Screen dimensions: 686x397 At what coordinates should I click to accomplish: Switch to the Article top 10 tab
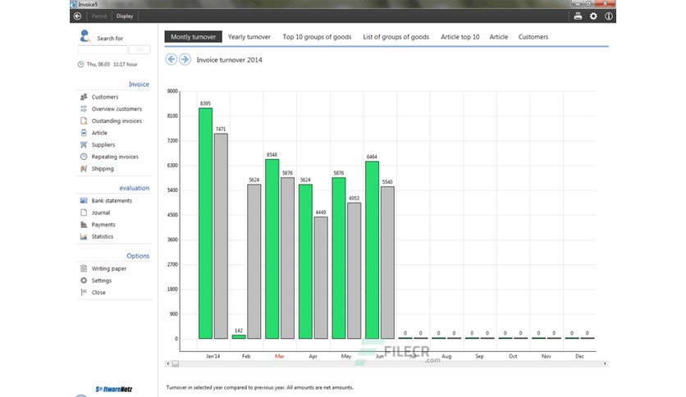coord(460,37)
